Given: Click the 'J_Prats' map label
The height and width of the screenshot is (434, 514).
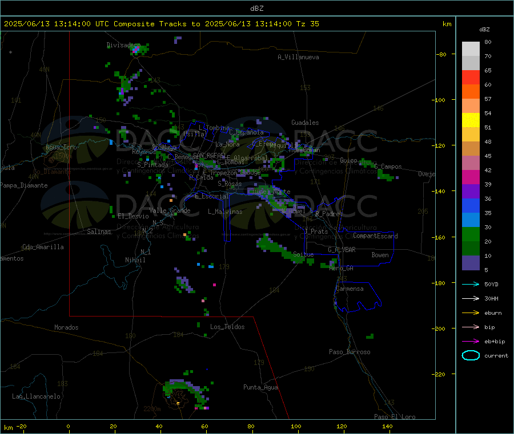Looking at the screenshot, I should pyautogui.click(x=316, y=232).
